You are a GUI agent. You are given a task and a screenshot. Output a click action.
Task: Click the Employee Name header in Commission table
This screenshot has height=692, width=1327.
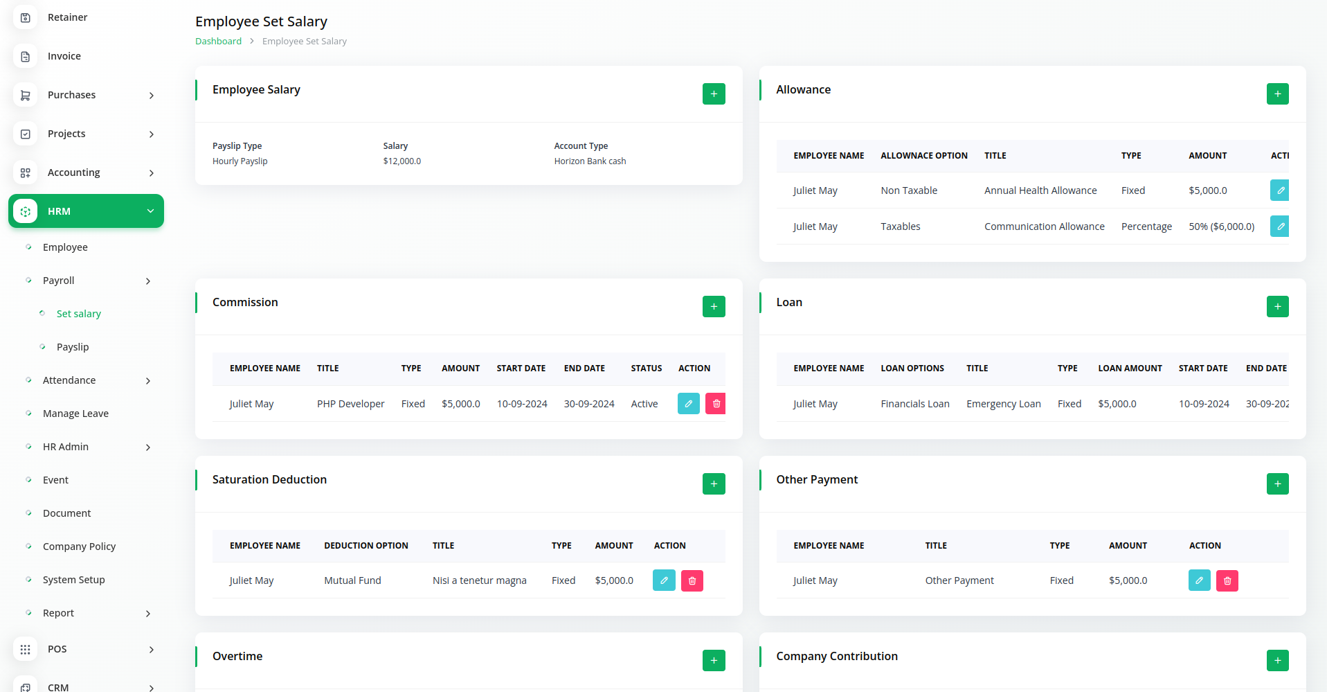coord(264,369)
